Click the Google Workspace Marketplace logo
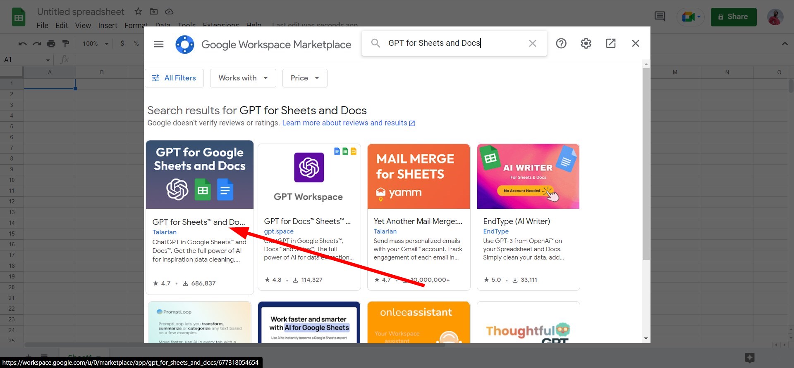The width and height of the screenshot is (794, 368). tap(184, 44)
